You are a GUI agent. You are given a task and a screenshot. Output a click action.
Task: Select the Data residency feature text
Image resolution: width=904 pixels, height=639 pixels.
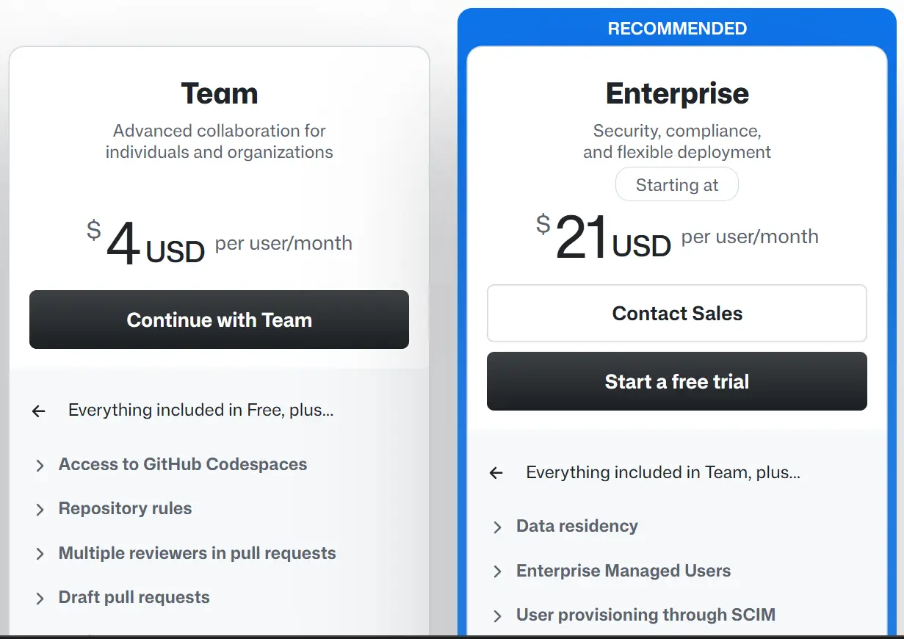point(577,526)
